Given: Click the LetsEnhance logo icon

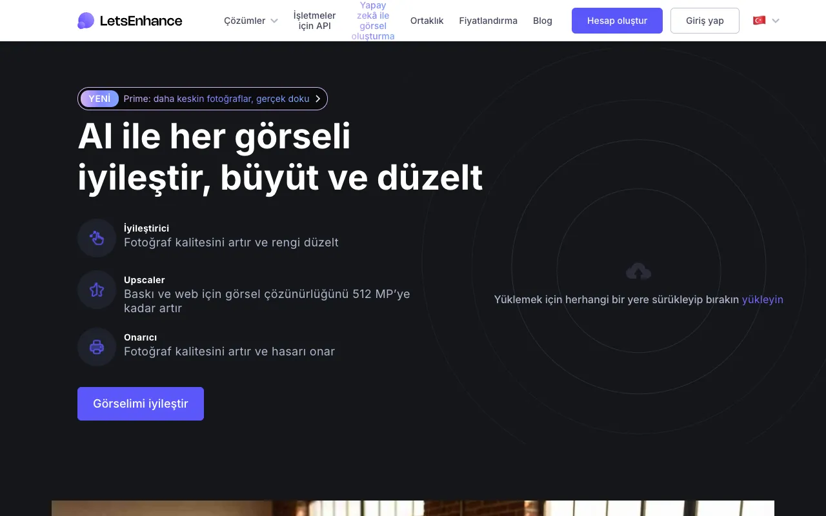Looking at the screenshot, I should [x=86, y=20].
